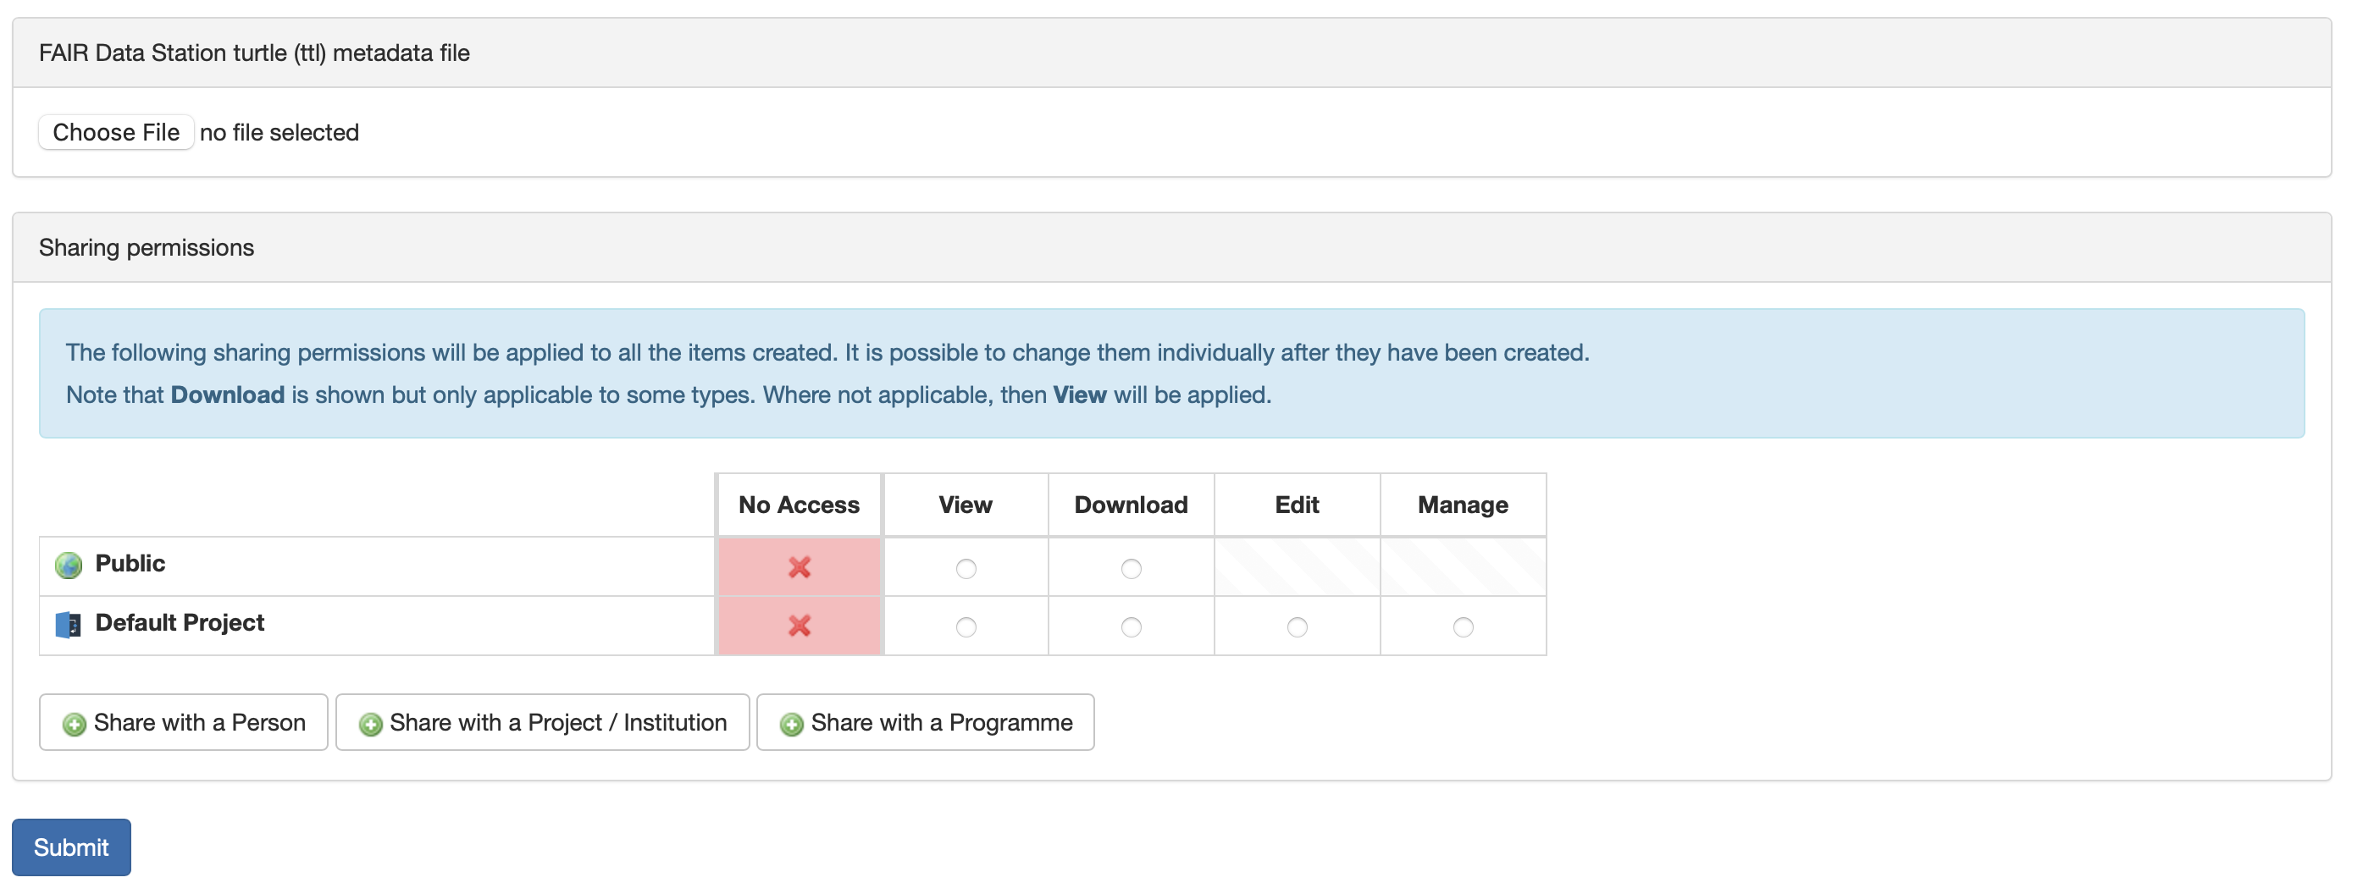Viewport: 2363px width, 894px height.
Task: Click the Public globe icon
Action: click(69, 566)
